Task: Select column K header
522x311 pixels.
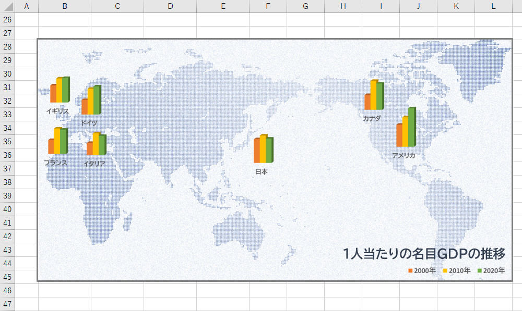Action: [456, 6]
